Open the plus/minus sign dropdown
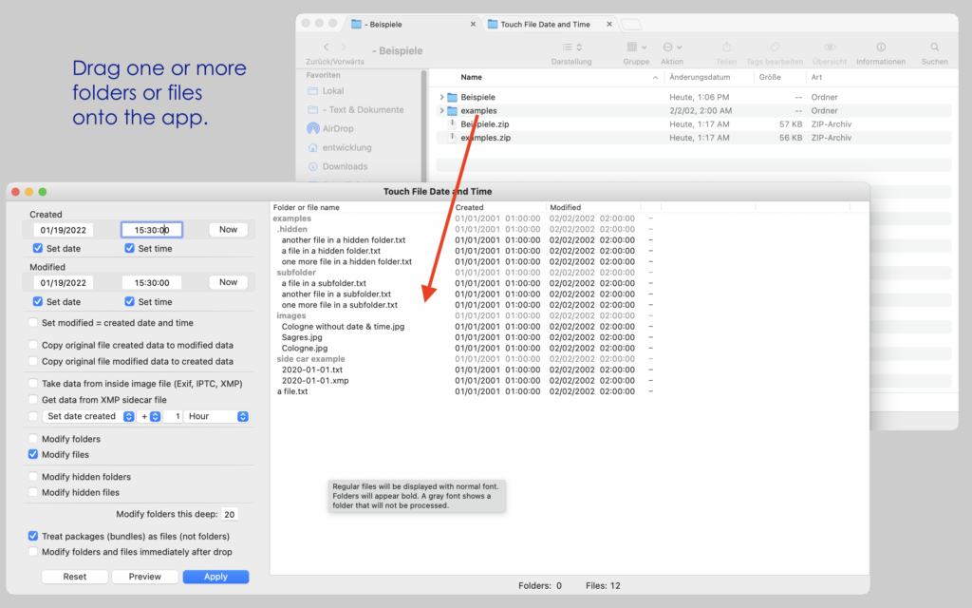Image resolution: width=972 pixels, height=608 pixels. [x=149, y=416]
